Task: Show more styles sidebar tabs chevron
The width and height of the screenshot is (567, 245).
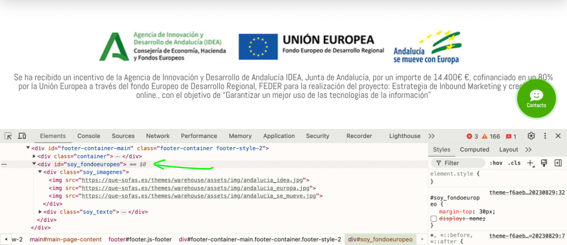Action: coord(528,149)
